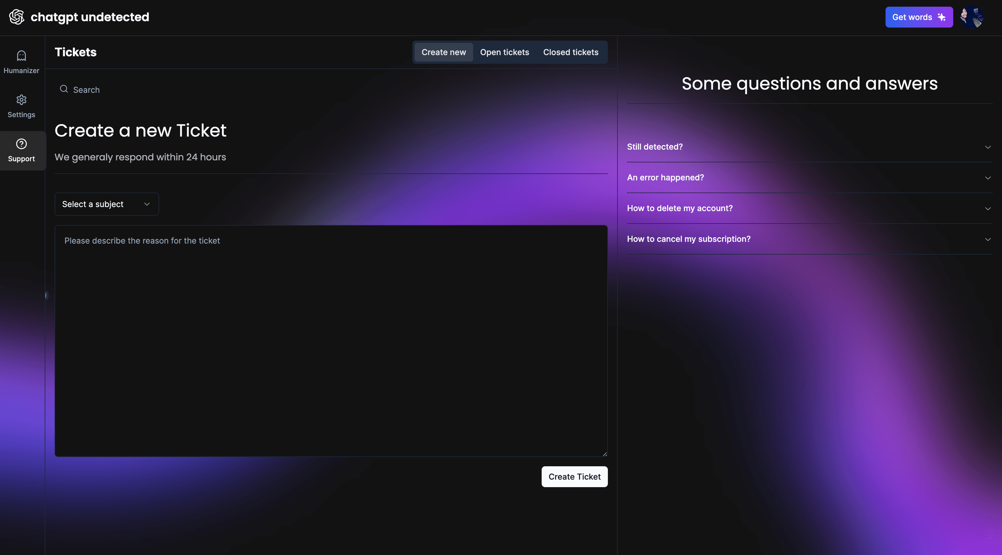Open the Humanizer ghost icon
Screen dimensions: 1002x555
tap(21, 56)
